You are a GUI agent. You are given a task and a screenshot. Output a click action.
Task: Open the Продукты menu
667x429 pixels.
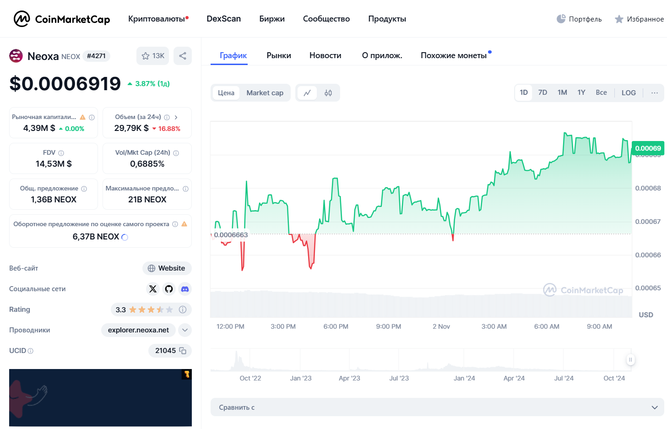(387, 19)
